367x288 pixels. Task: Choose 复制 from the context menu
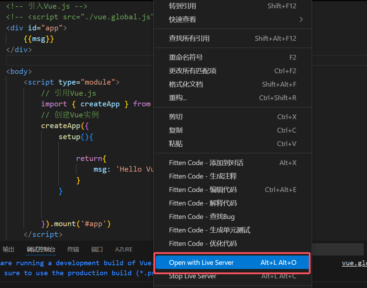click(x=232, y=130)
